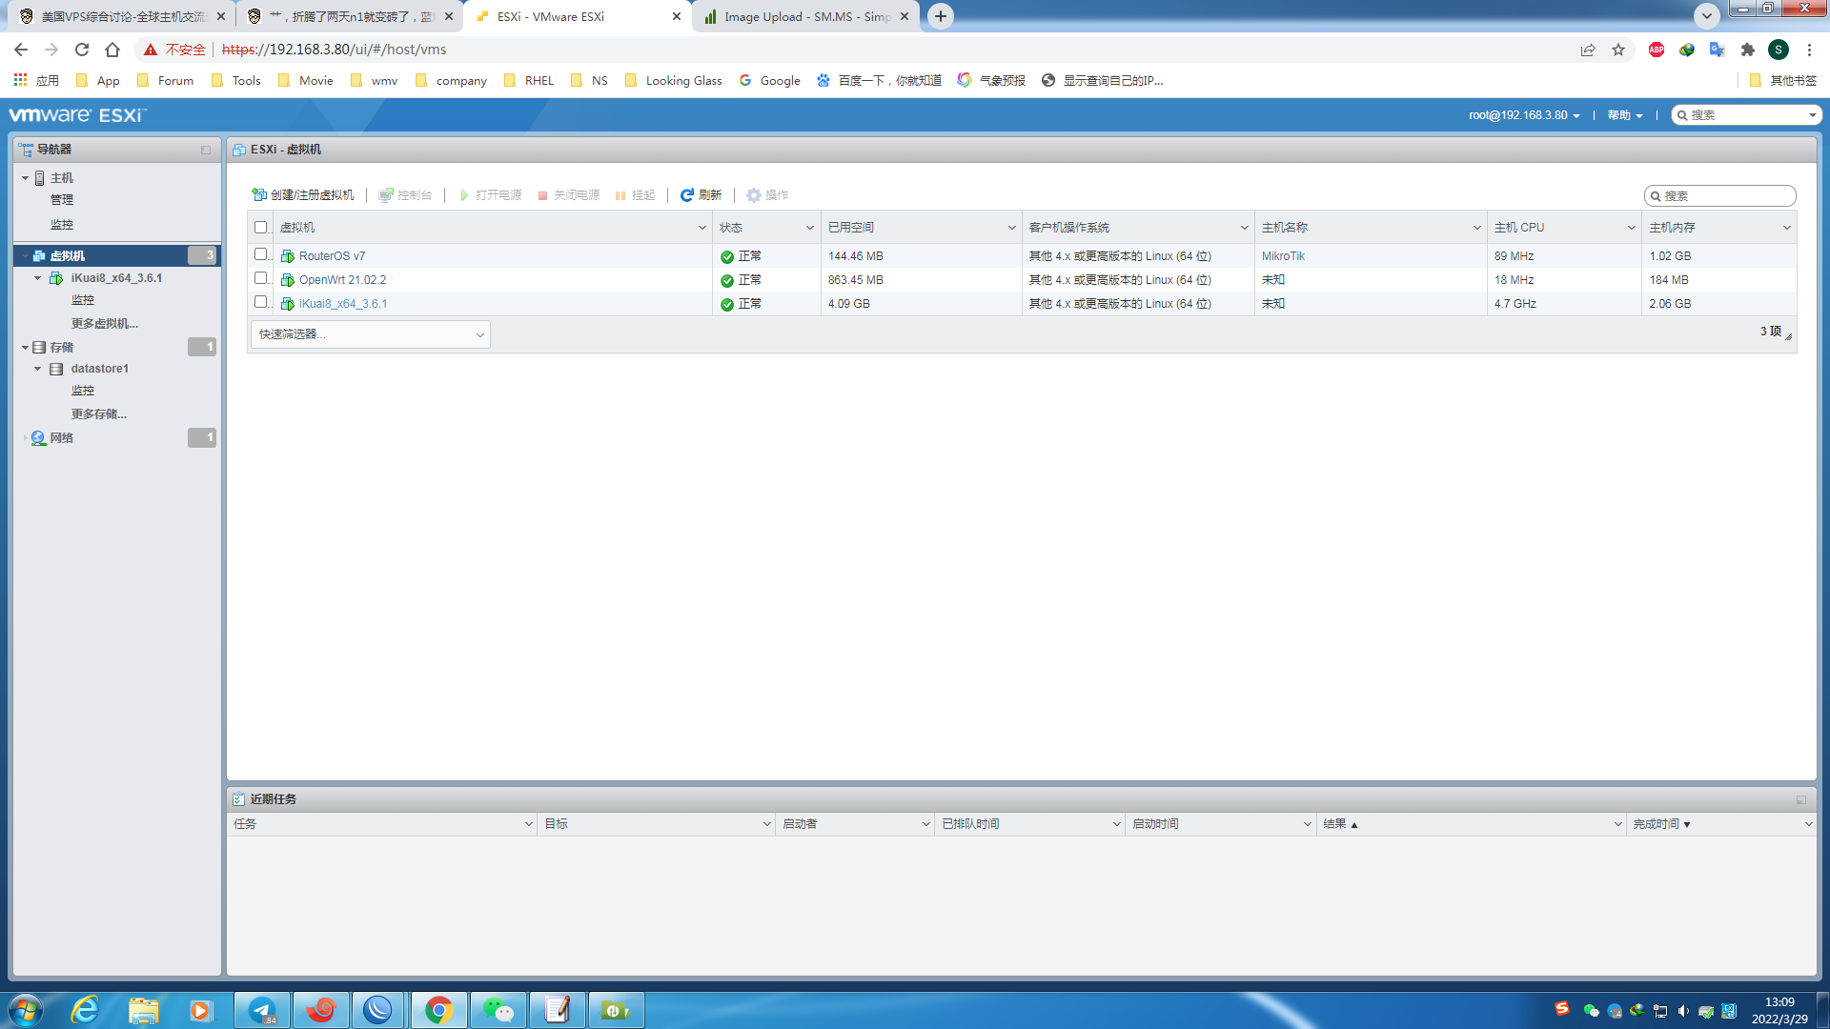Minimize the navigator panel

point(206,150)
